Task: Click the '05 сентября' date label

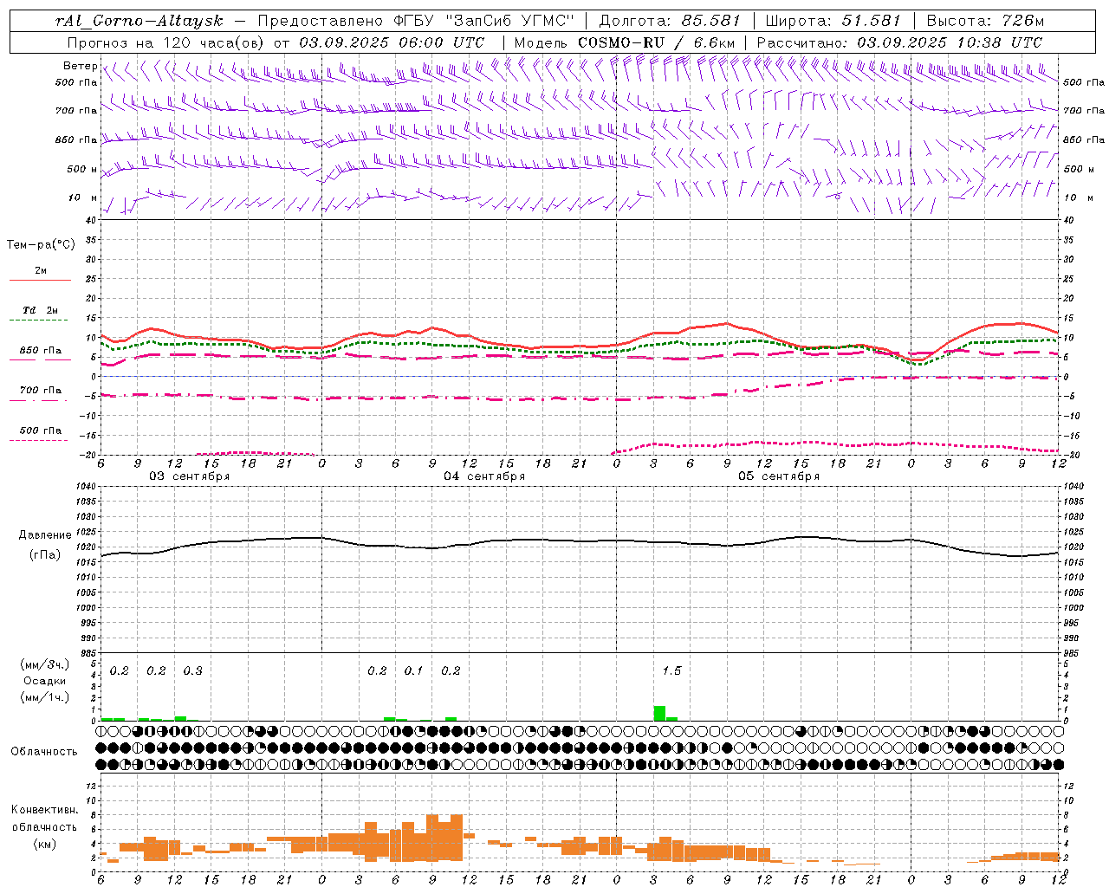Action: (779, 476)
